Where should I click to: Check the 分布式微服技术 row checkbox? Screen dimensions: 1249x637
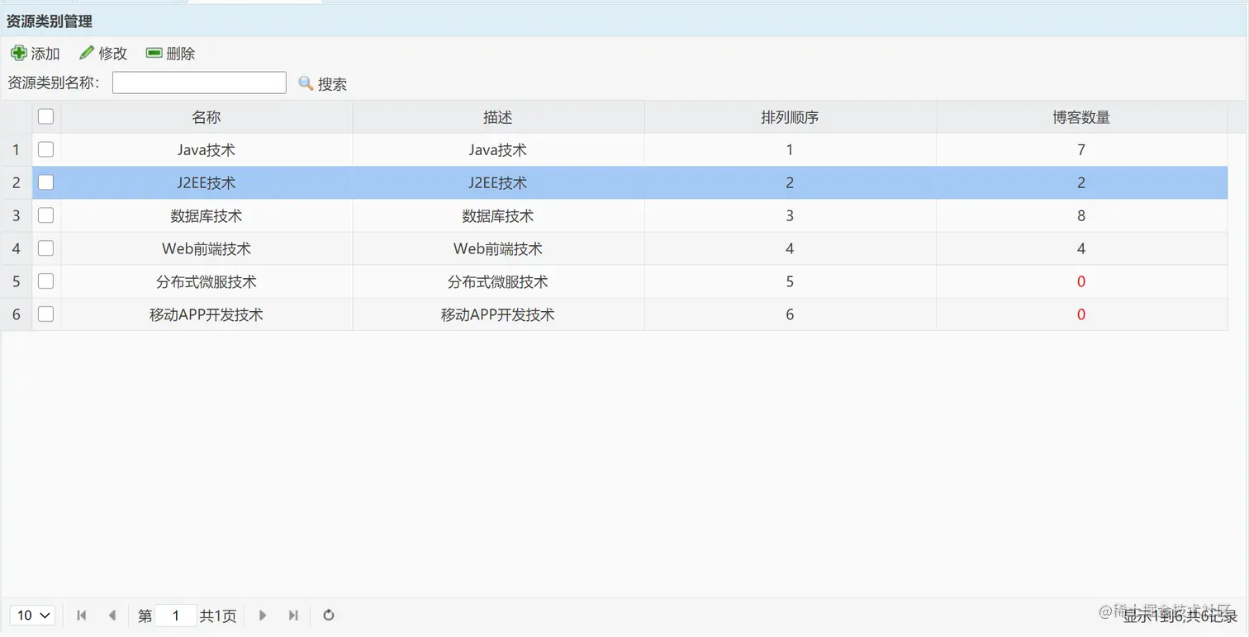[45, 281]
